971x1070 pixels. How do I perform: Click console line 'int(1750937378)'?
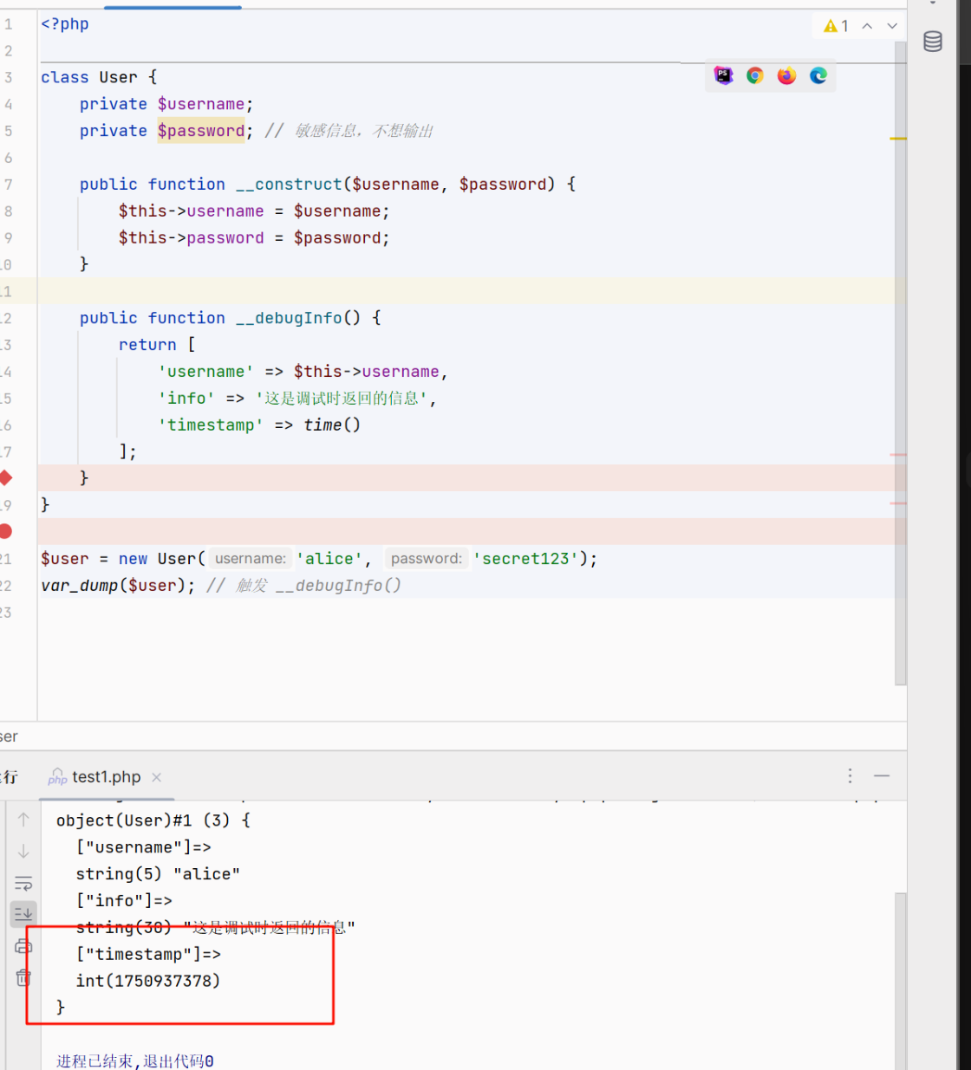point(148,981)
